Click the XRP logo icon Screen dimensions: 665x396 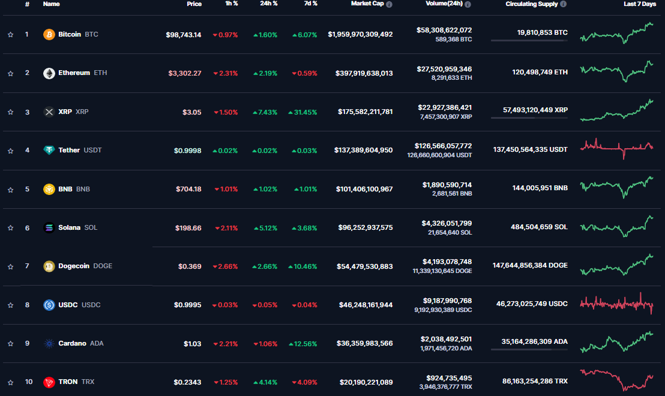[49, 112]
